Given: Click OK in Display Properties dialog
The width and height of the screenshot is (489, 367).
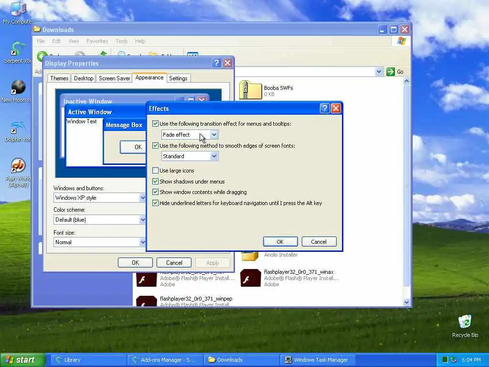Looking at the screenshot, I should click(135, 262).
